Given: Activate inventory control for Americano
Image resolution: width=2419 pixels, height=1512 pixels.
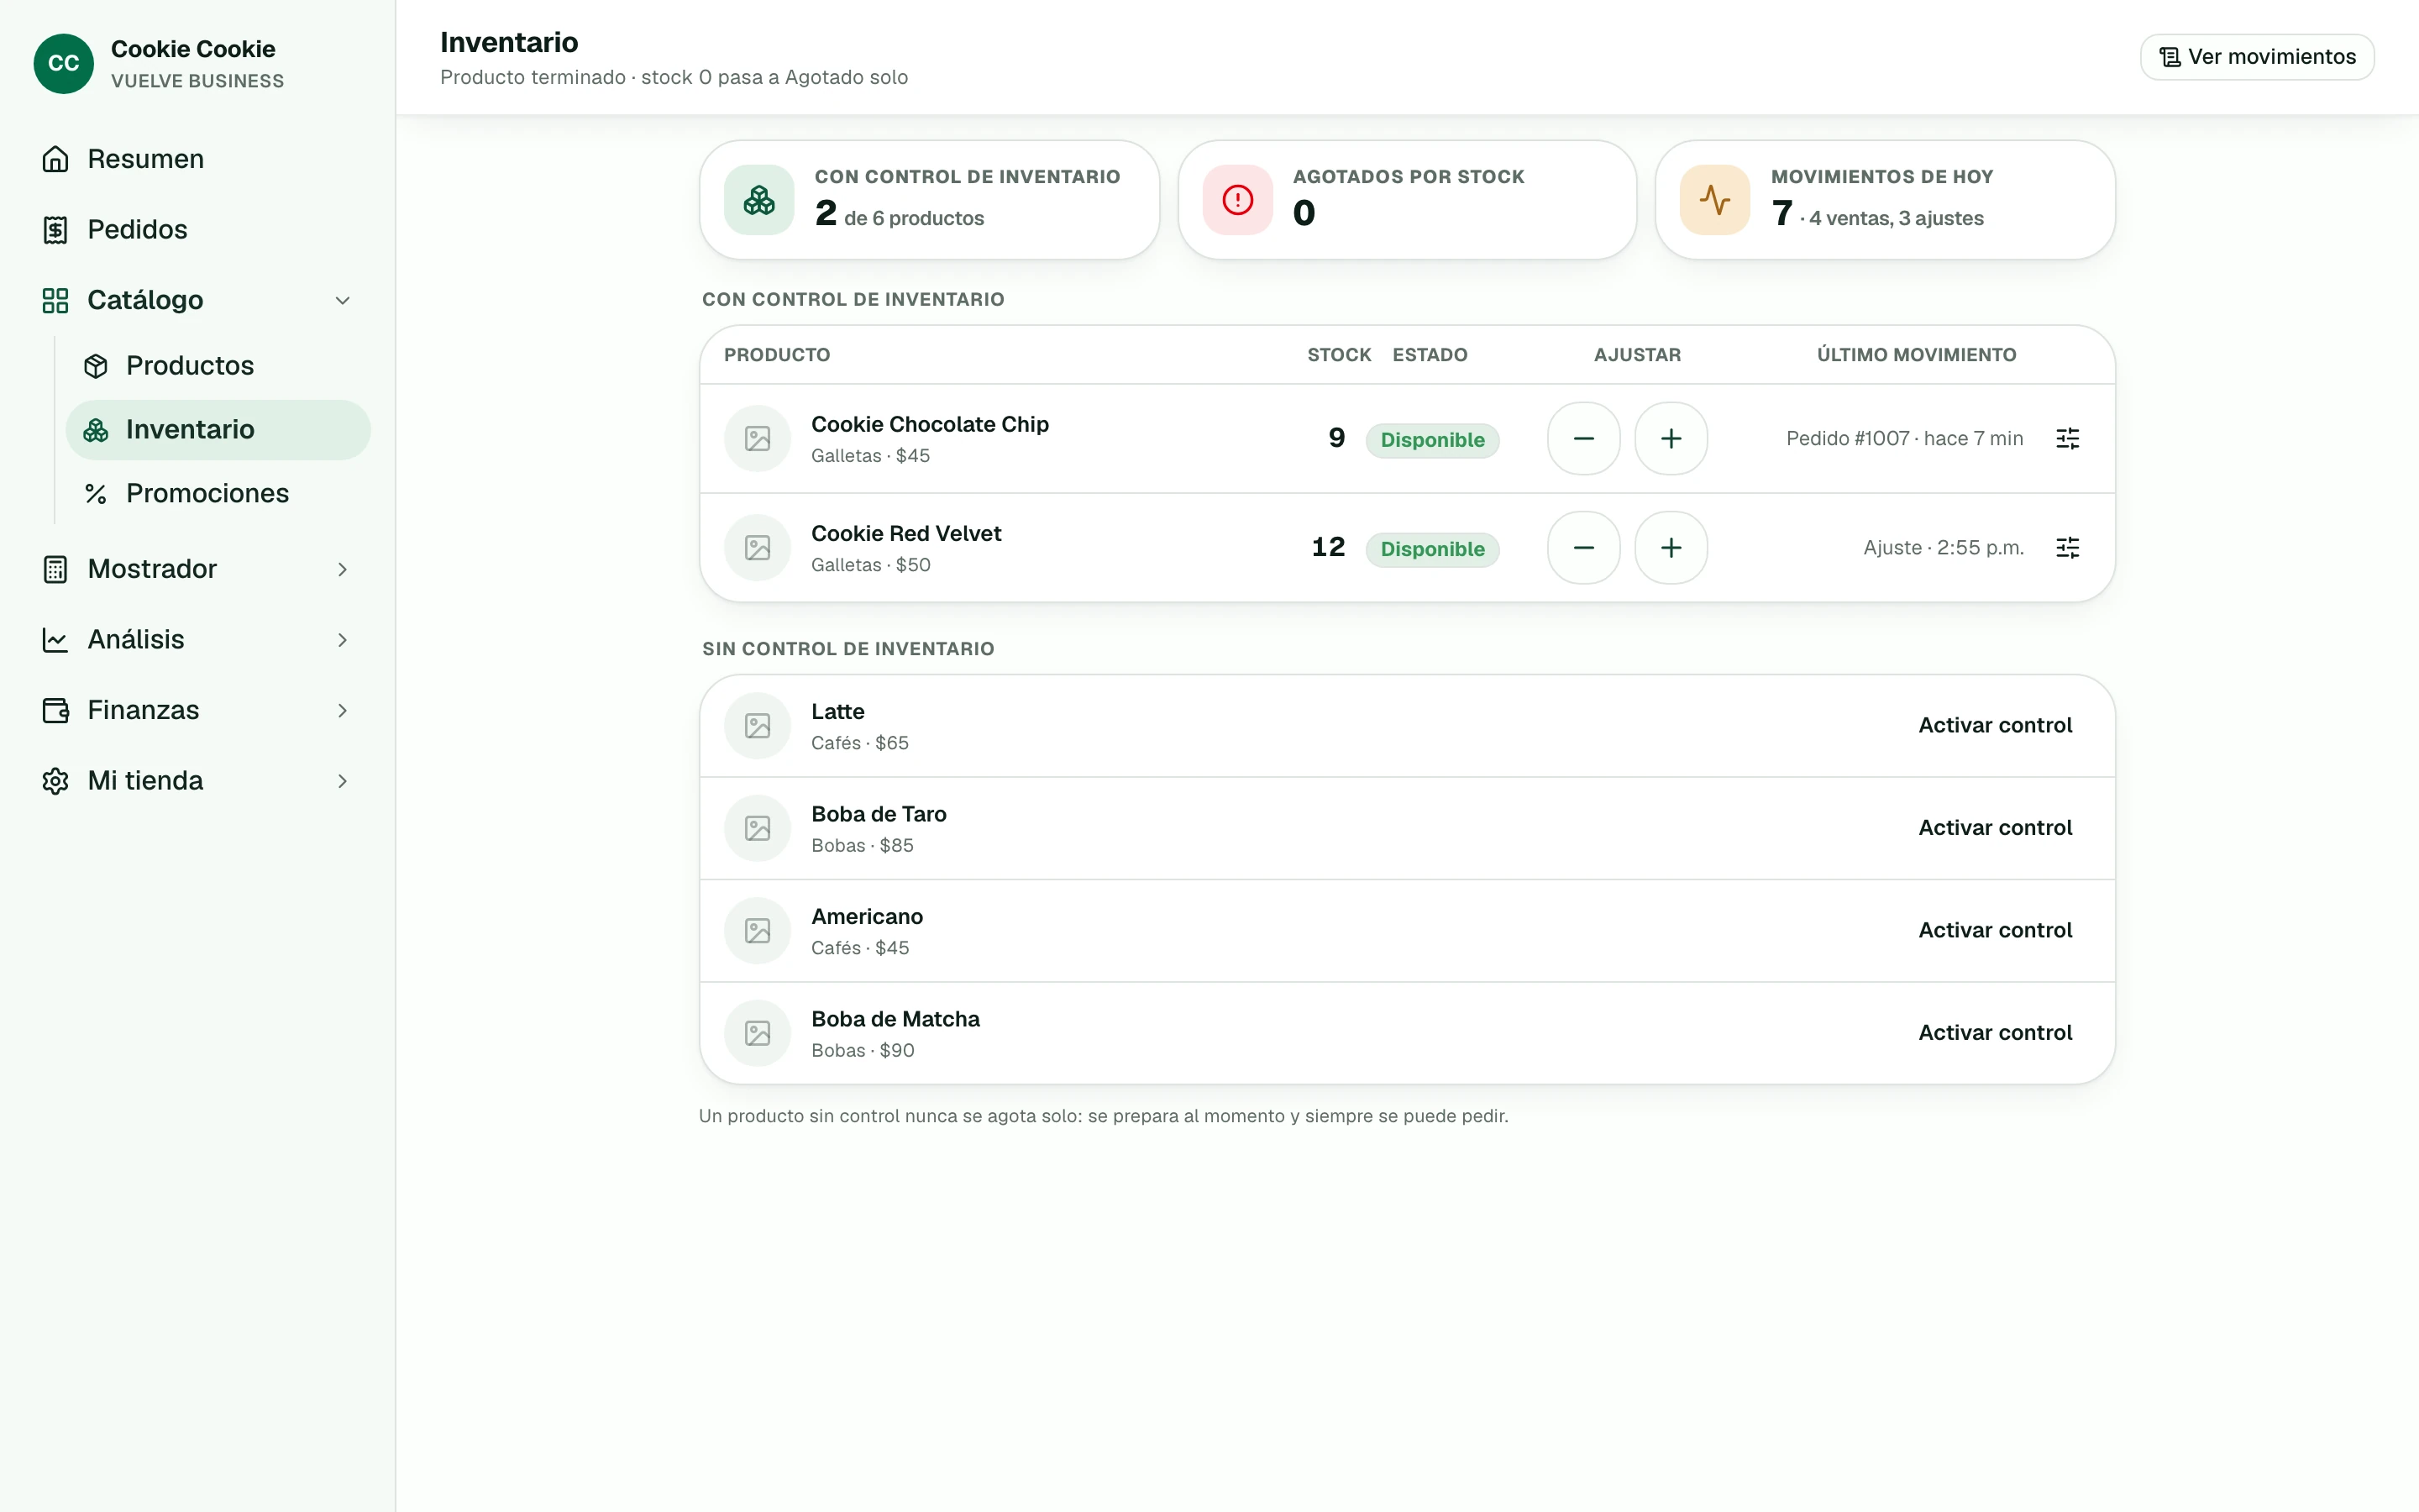Looking at the screenshot, I should pyautogui.click(x=1994, y=931).
